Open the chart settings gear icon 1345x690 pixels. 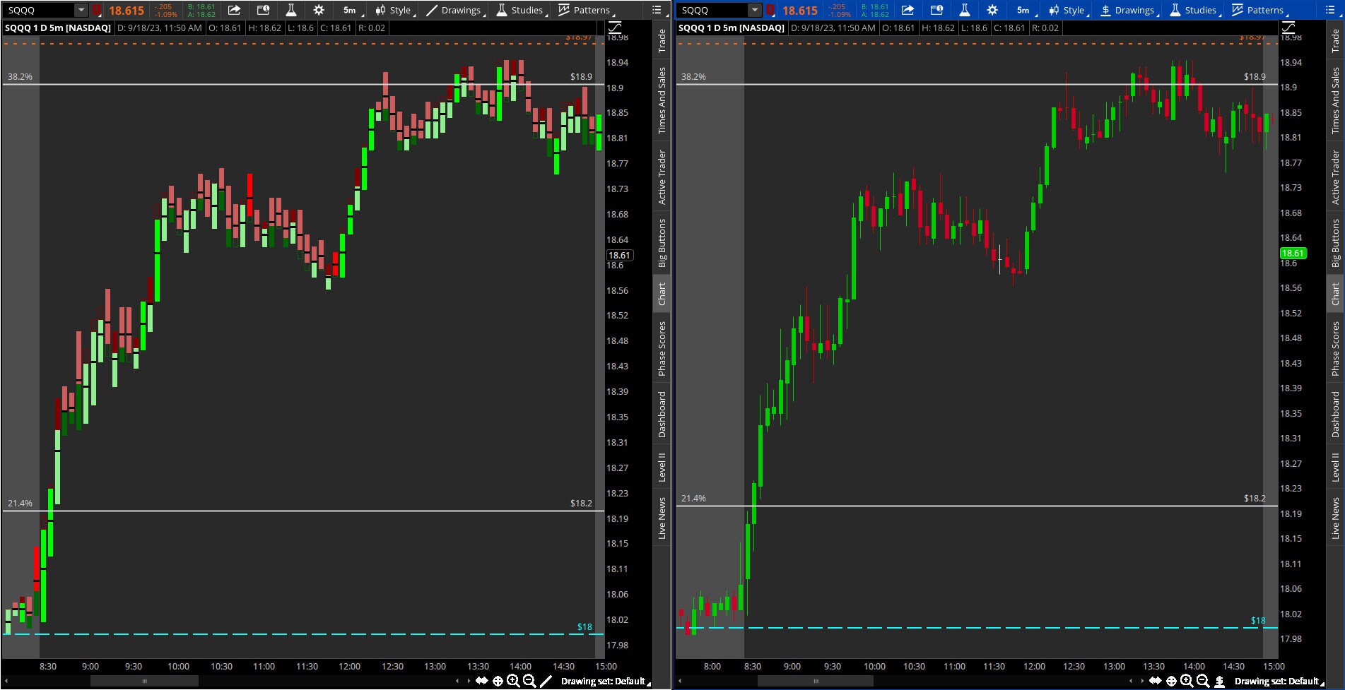[318, 11]
